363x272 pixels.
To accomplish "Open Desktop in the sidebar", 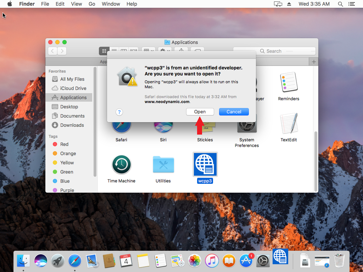I will 69,107.
